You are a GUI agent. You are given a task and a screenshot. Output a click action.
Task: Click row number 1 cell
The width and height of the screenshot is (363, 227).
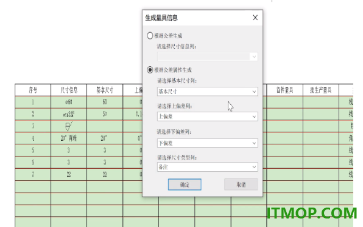[33, 102]
